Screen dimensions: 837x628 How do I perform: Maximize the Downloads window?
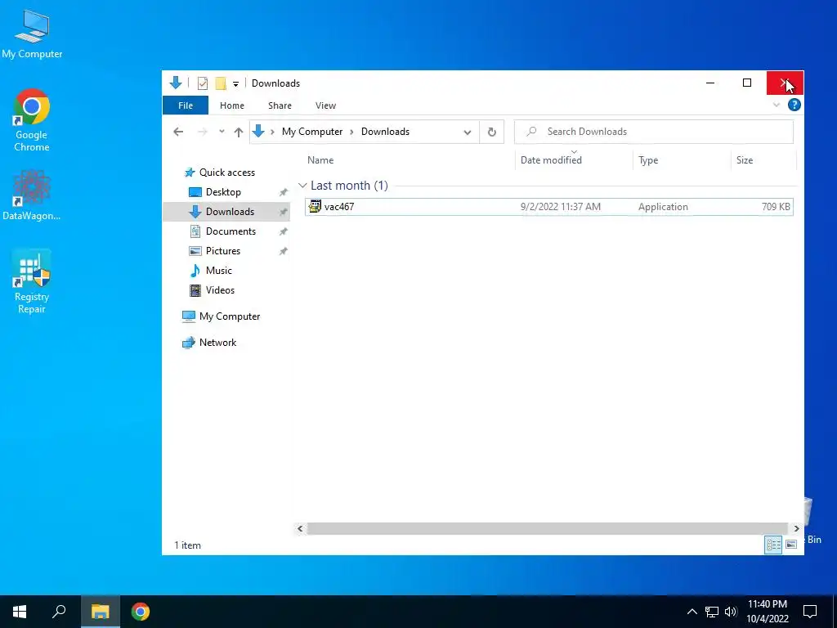747,83
